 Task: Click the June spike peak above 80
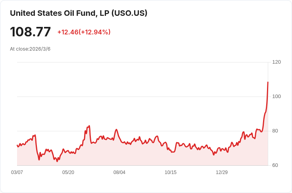[89, 126]
